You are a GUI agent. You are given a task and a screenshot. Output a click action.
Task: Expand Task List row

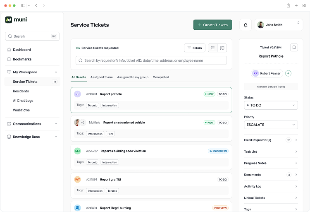271,152
